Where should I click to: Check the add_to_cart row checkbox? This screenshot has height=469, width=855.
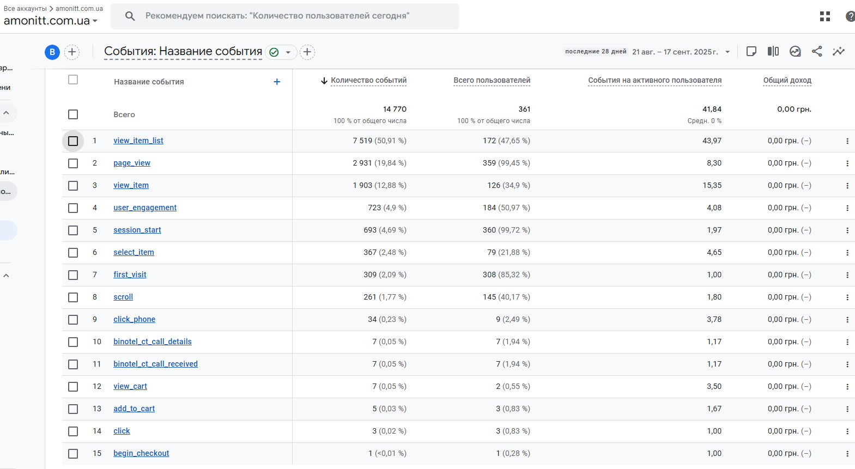(x=73, y=409)
